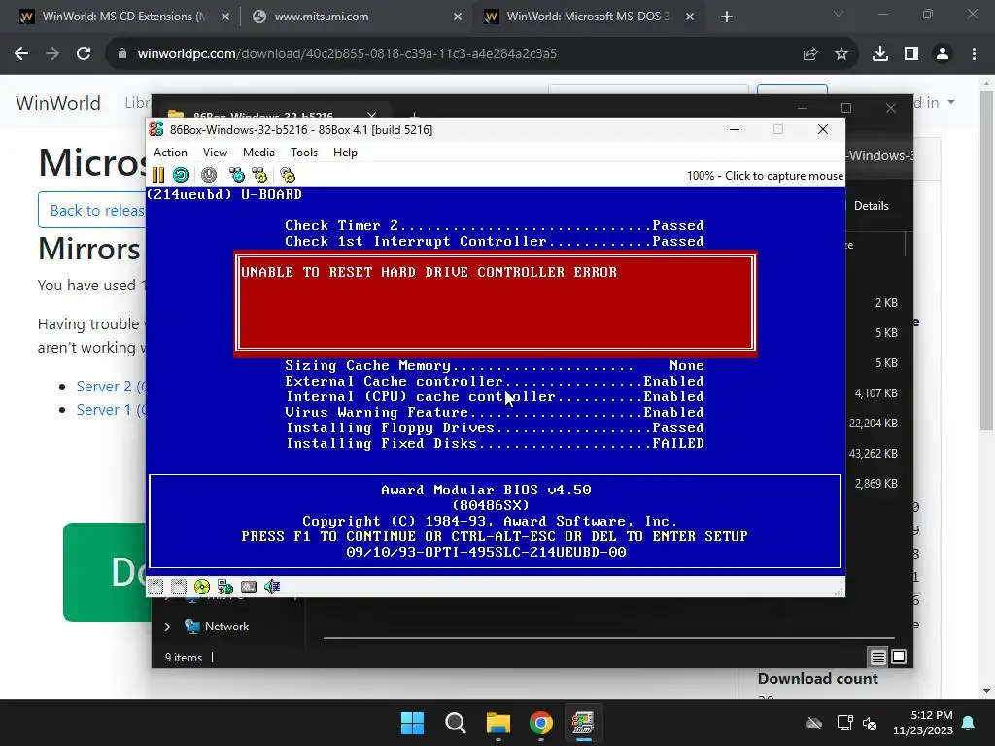The height and width of the screenshot is (746, 995).
Task: Click the 4,107 KB file size entry
Action: pos(875,393)
